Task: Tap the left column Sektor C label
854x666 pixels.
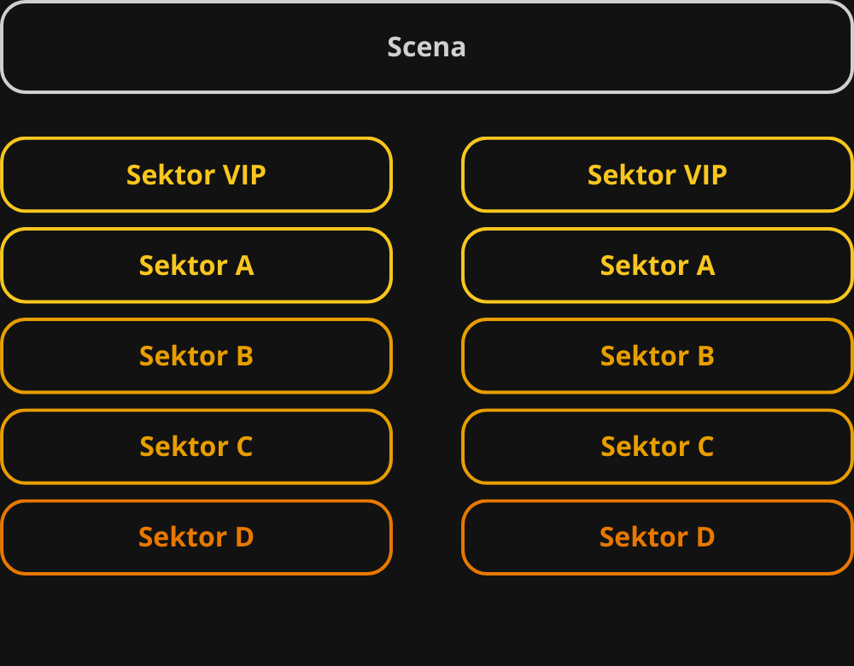Action: pyautogui.click(x=196, y=447)
